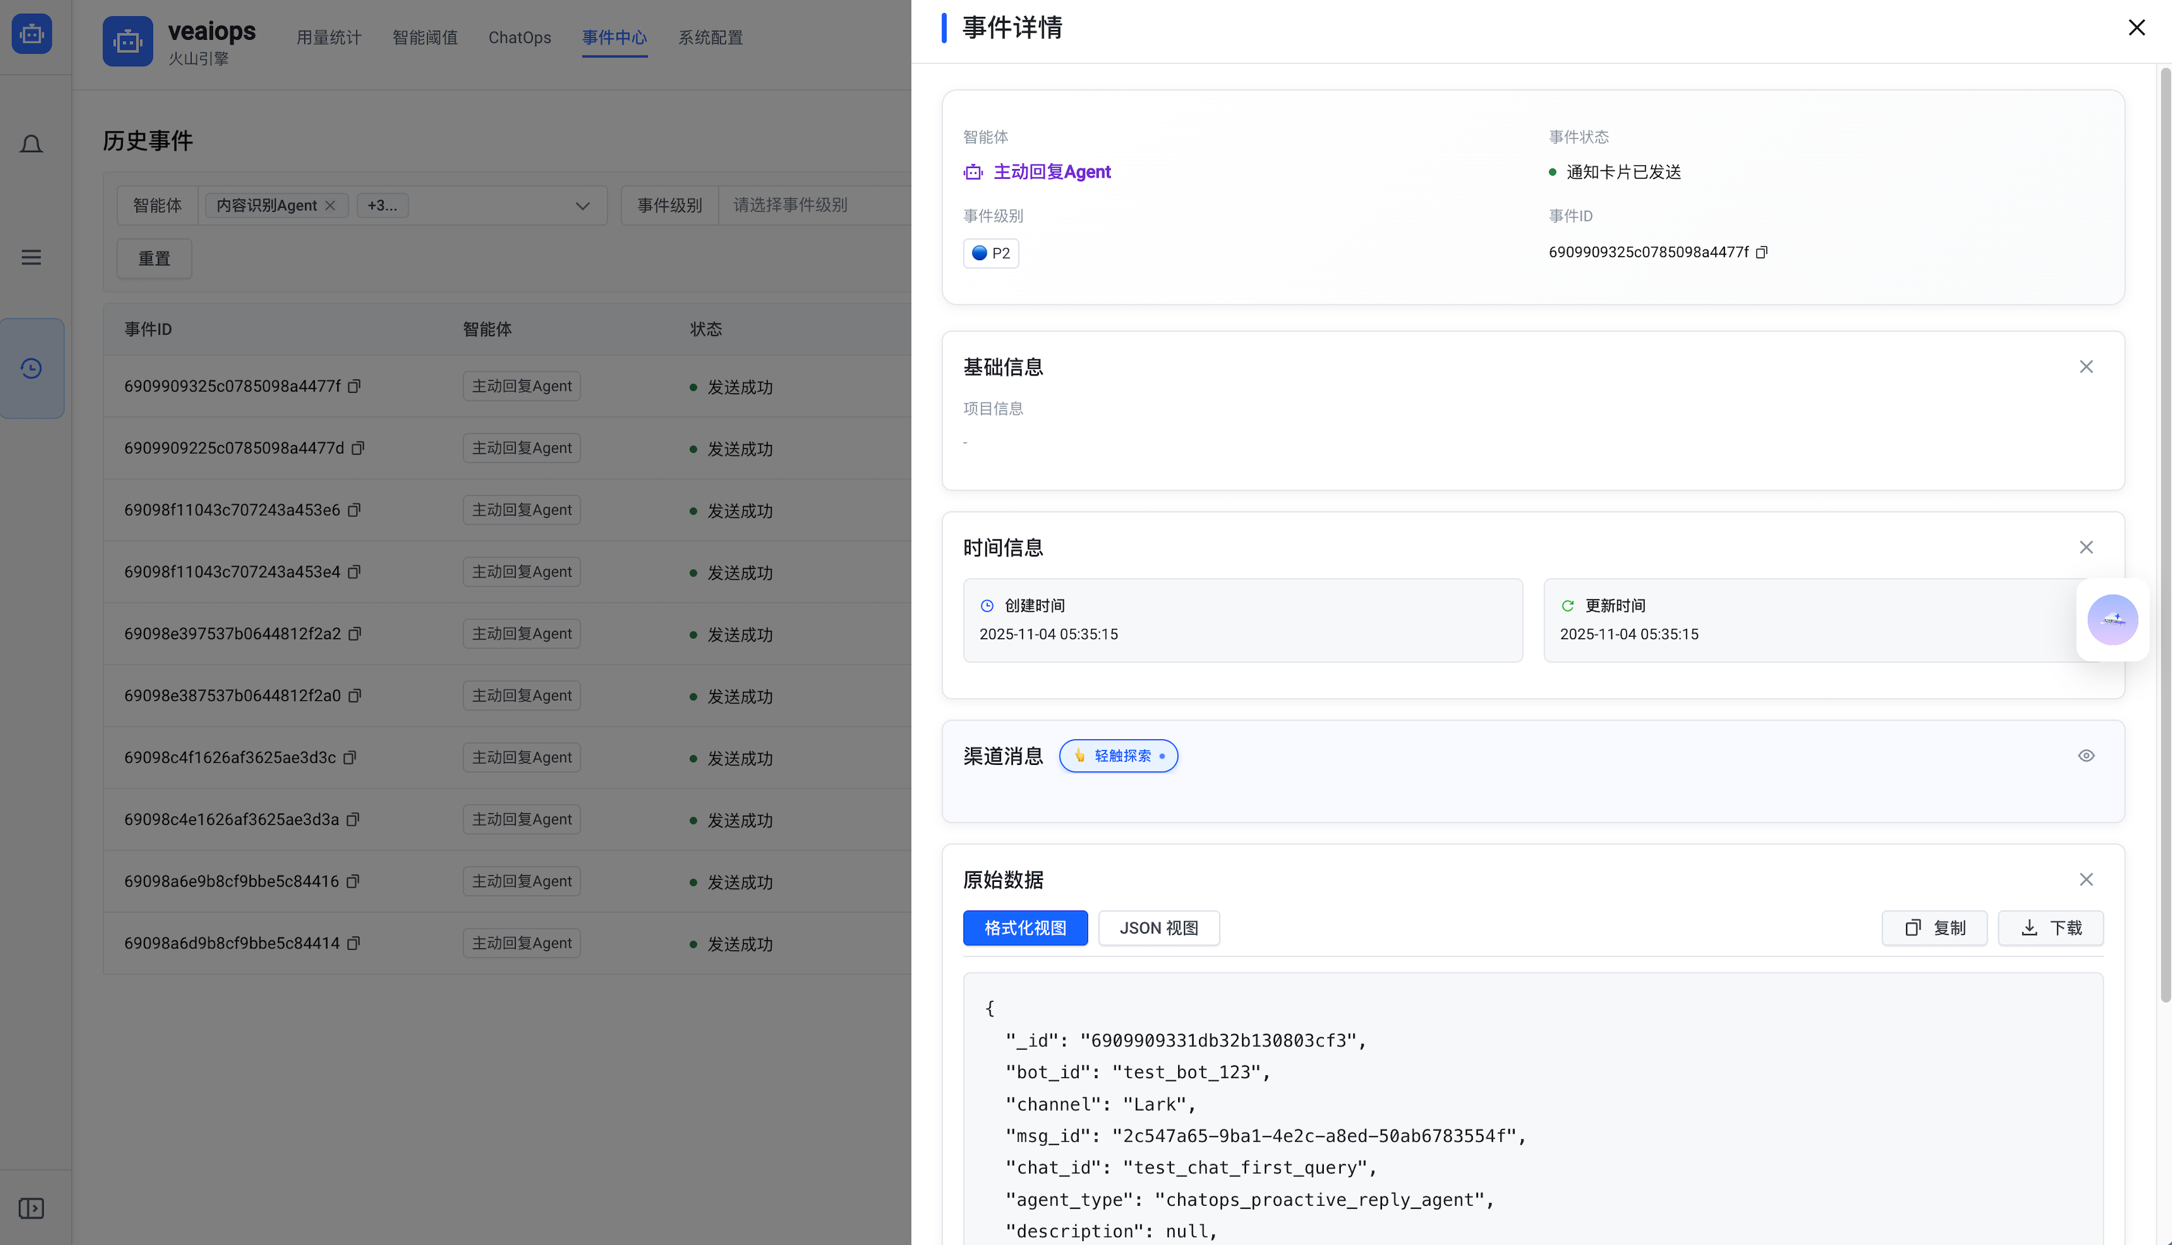Click the sidebar expand icon at bottom-left
Image resolution: width=2172 pixels, height=1245 pixels.
(x=31, y=1208)
